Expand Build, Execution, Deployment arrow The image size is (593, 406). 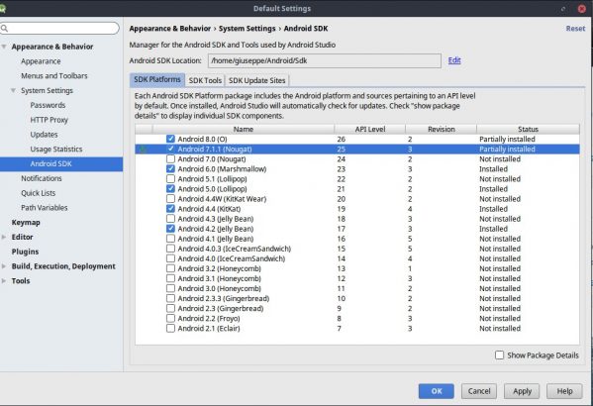pyautogui.click(x=4, y=266)
